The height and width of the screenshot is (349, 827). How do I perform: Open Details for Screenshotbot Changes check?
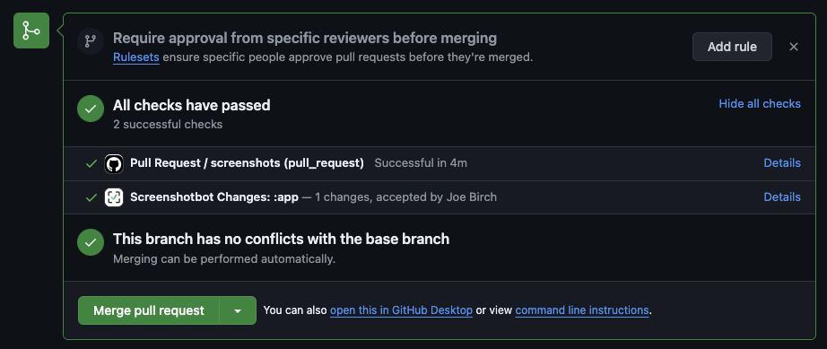[782, 197]
